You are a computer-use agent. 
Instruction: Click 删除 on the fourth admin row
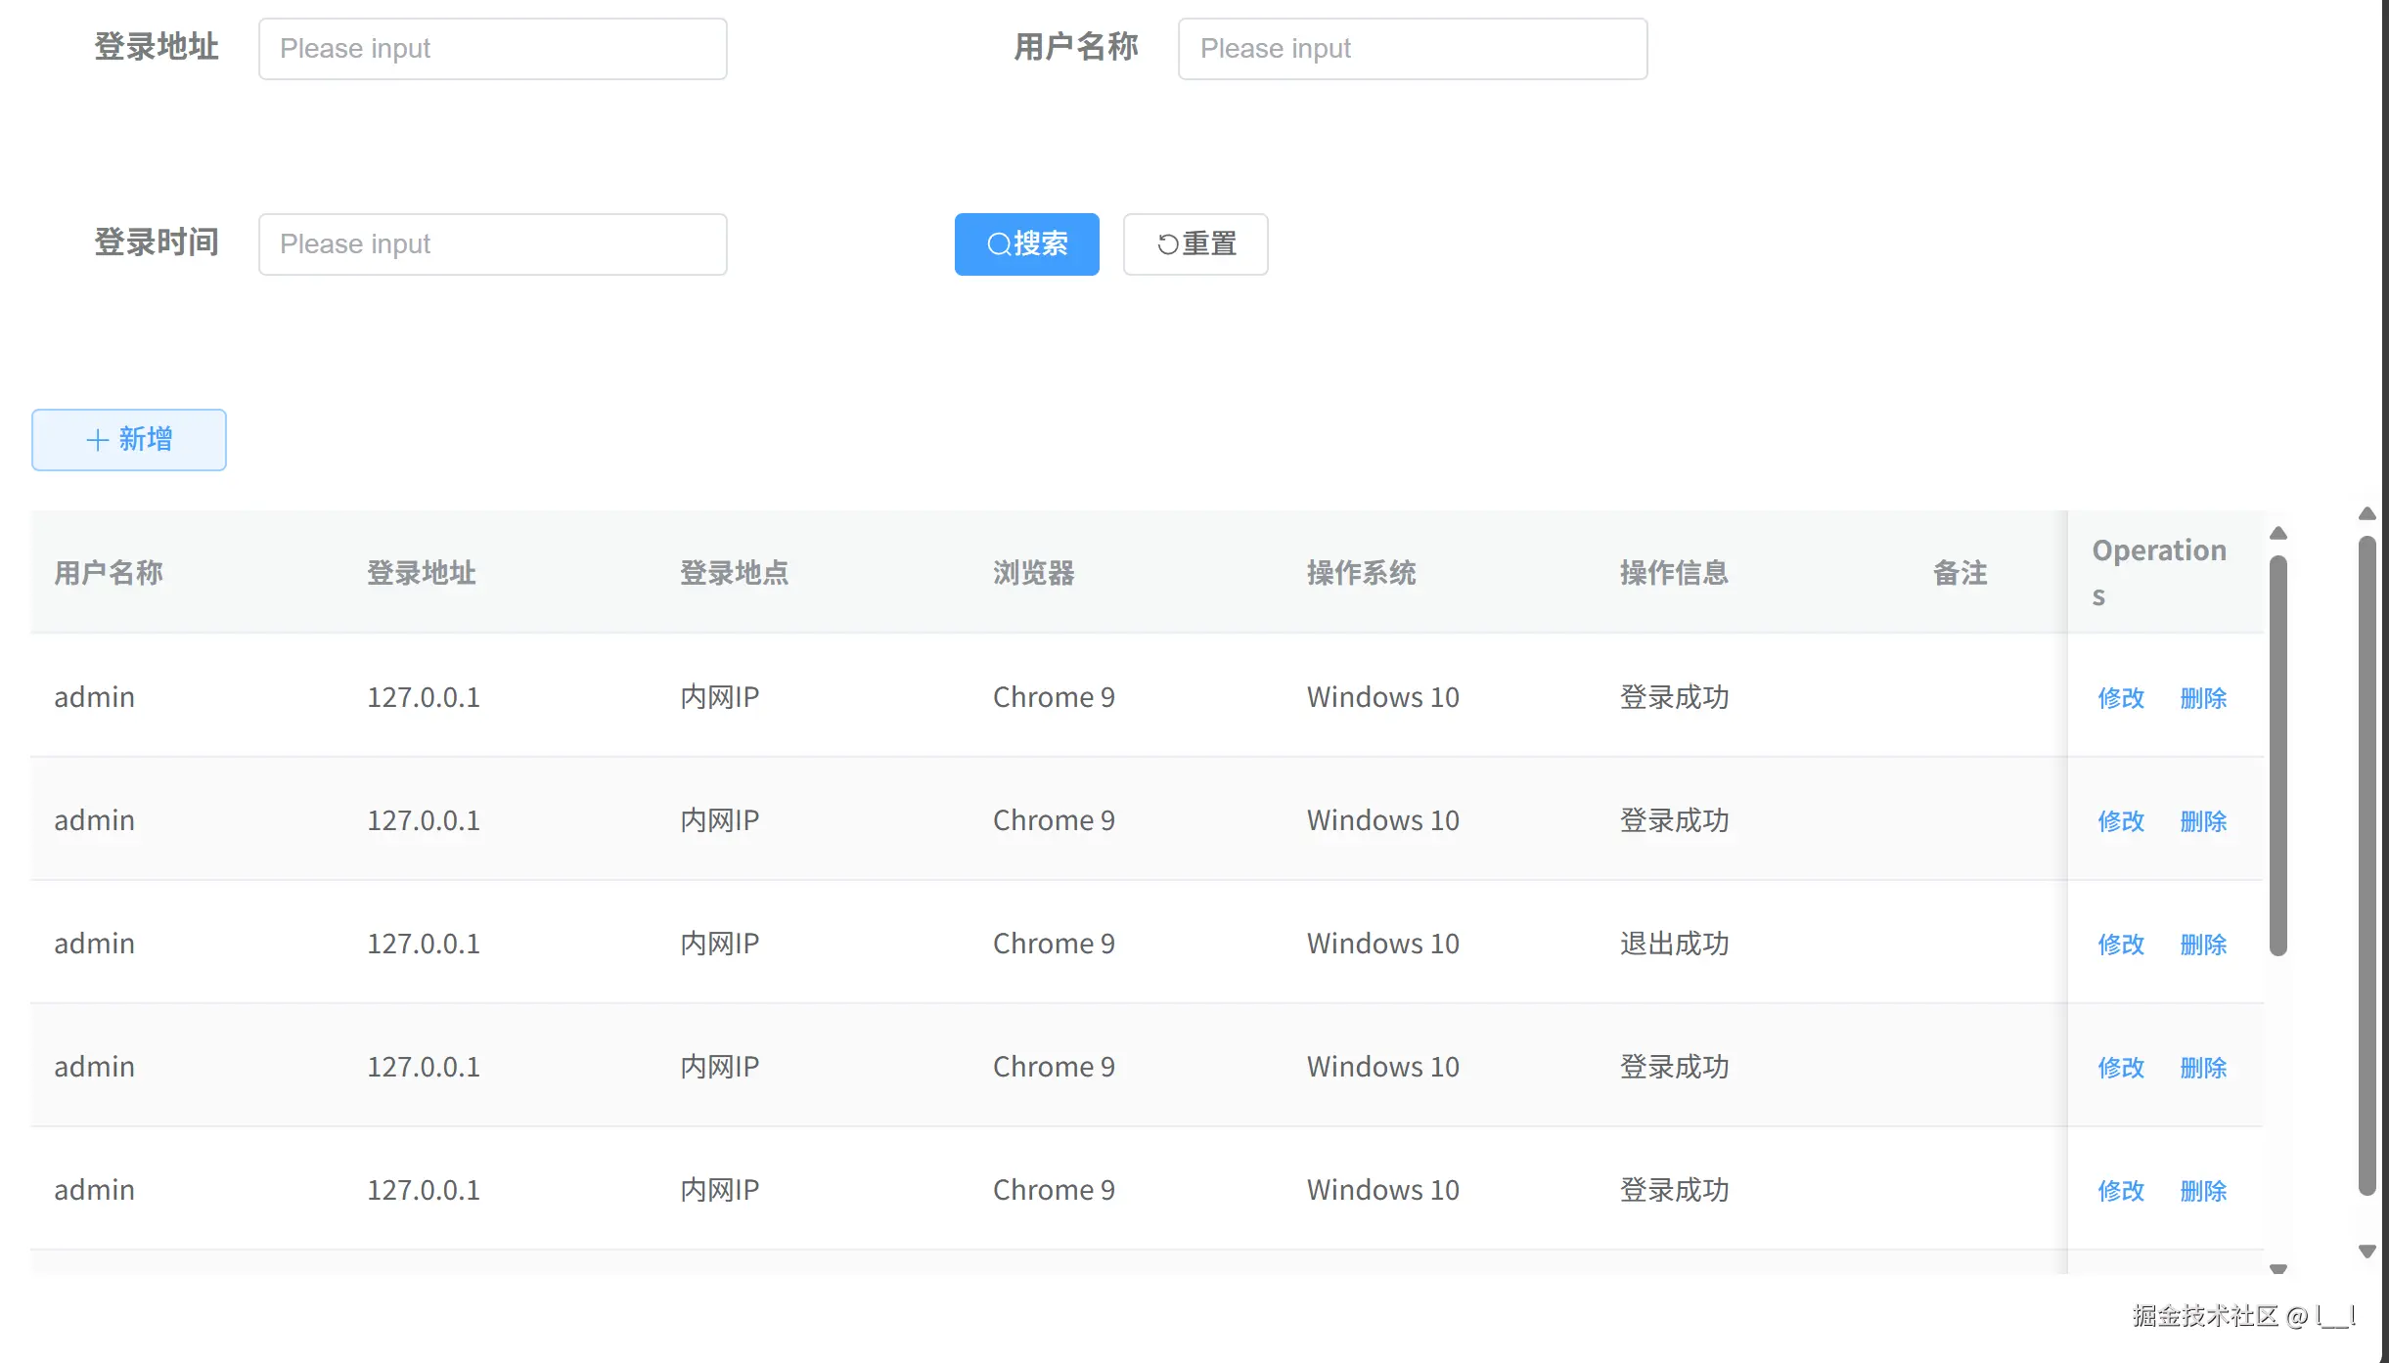(x=2203, y=1067)
